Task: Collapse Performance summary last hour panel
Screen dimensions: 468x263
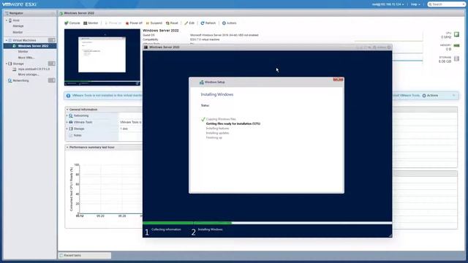Action: coord(67,148)
